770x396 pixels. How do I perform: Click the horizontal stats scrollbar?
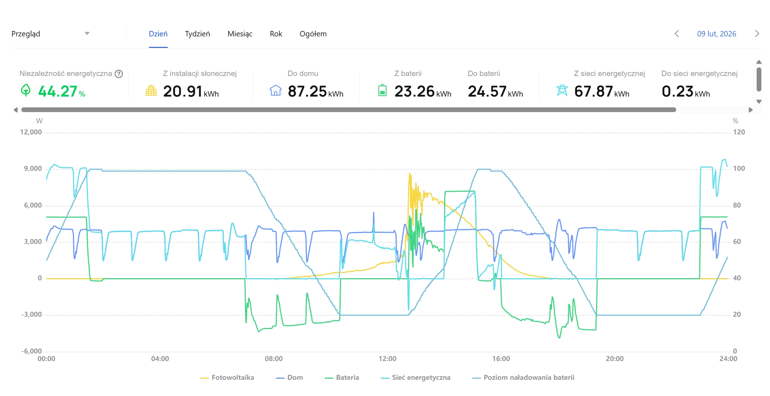pos(349,110)
